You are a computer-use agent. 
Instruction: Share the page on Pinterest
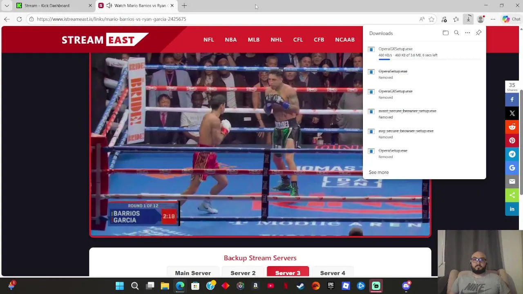pyautogui.click(x=512, y=140)
